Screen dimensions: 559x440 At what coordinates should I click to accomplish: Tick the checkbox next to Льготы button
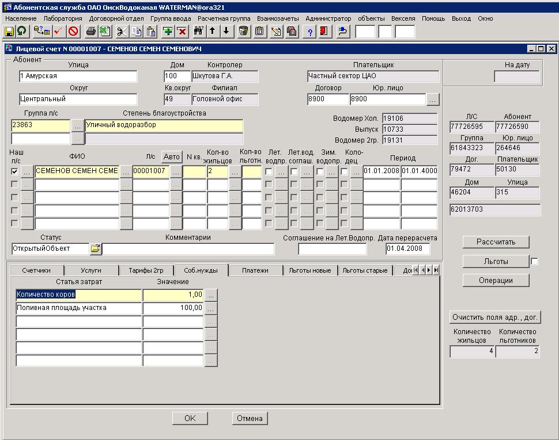coord(534,262)
